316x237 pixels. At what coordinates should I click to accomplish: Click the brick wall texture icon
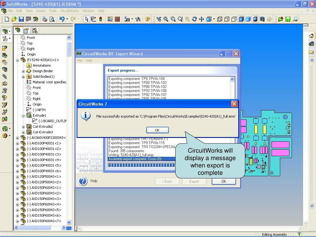pos(117,19)
